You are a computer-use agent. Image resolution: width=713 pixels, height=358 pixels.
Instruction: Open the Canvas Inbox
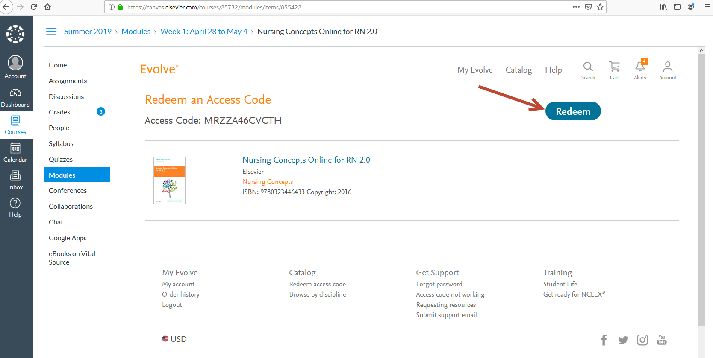click(x=15, y=180)
